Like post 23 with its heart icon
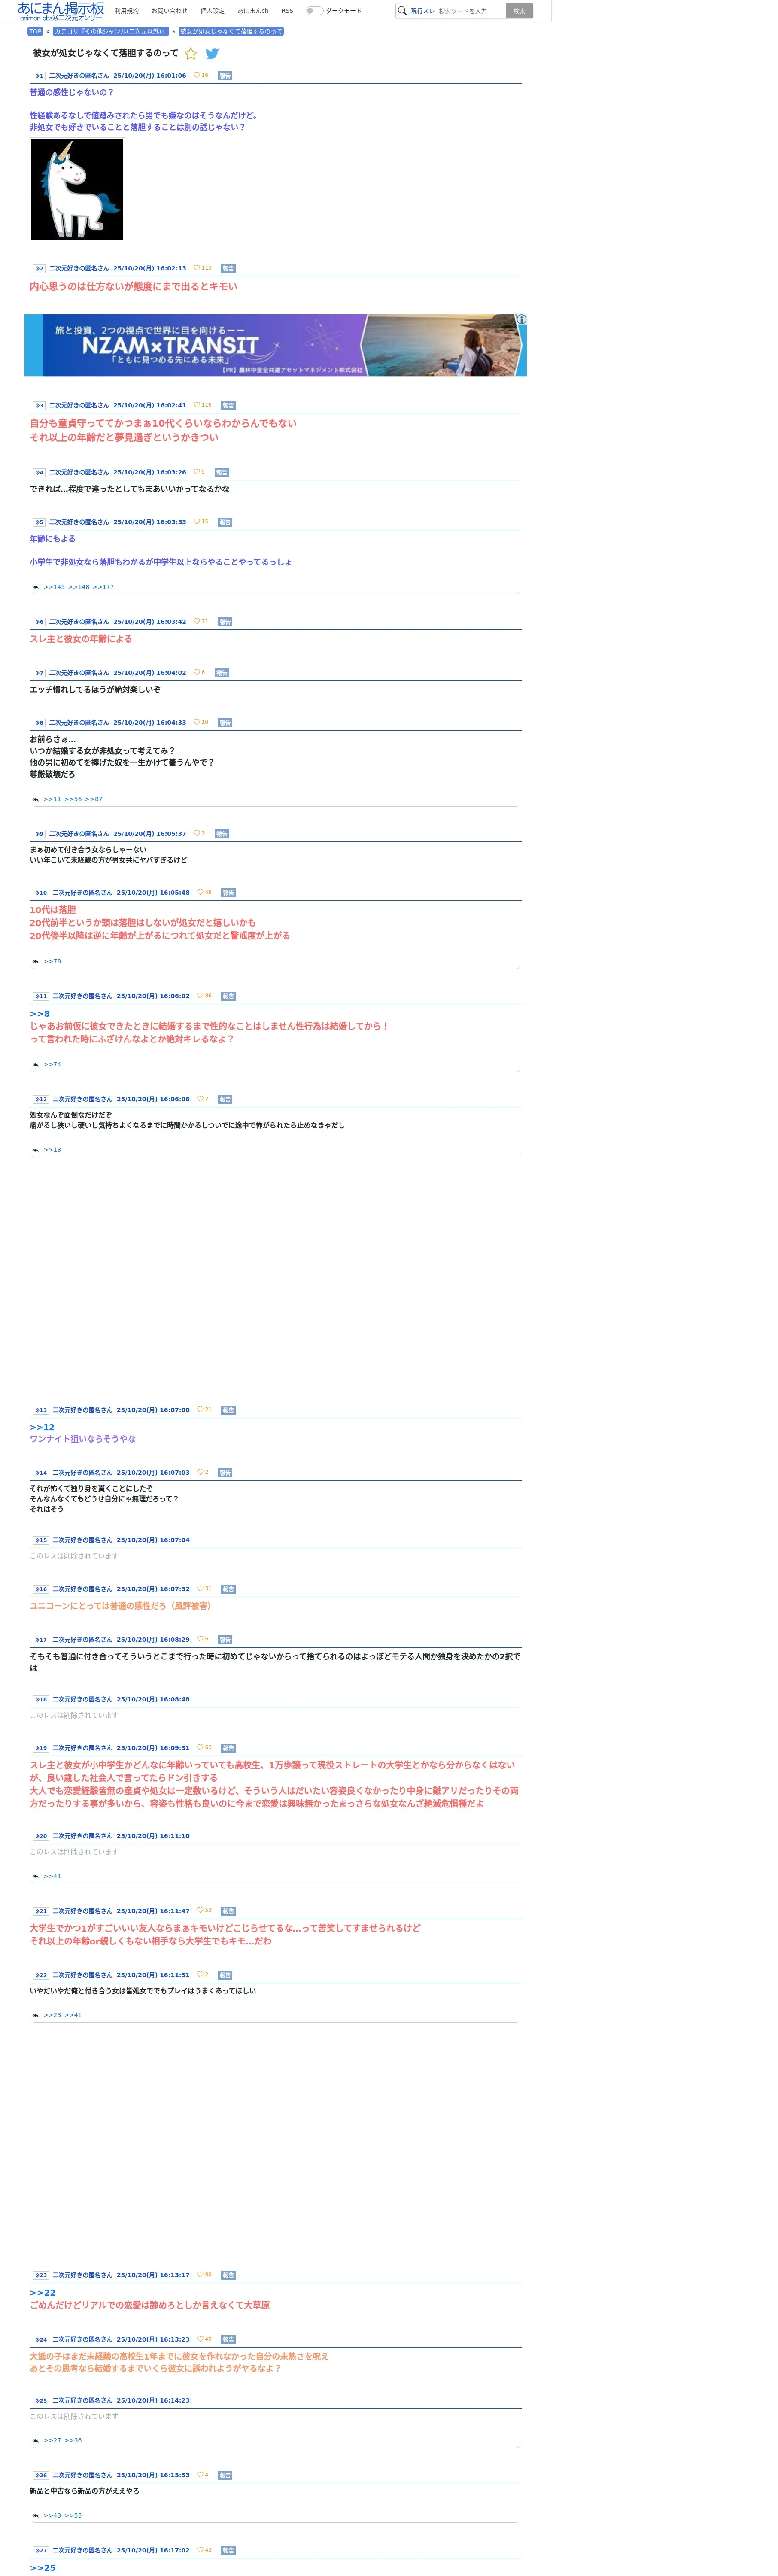The height and width of the screenshot is (2576, 778). [x=200, y=2274]
